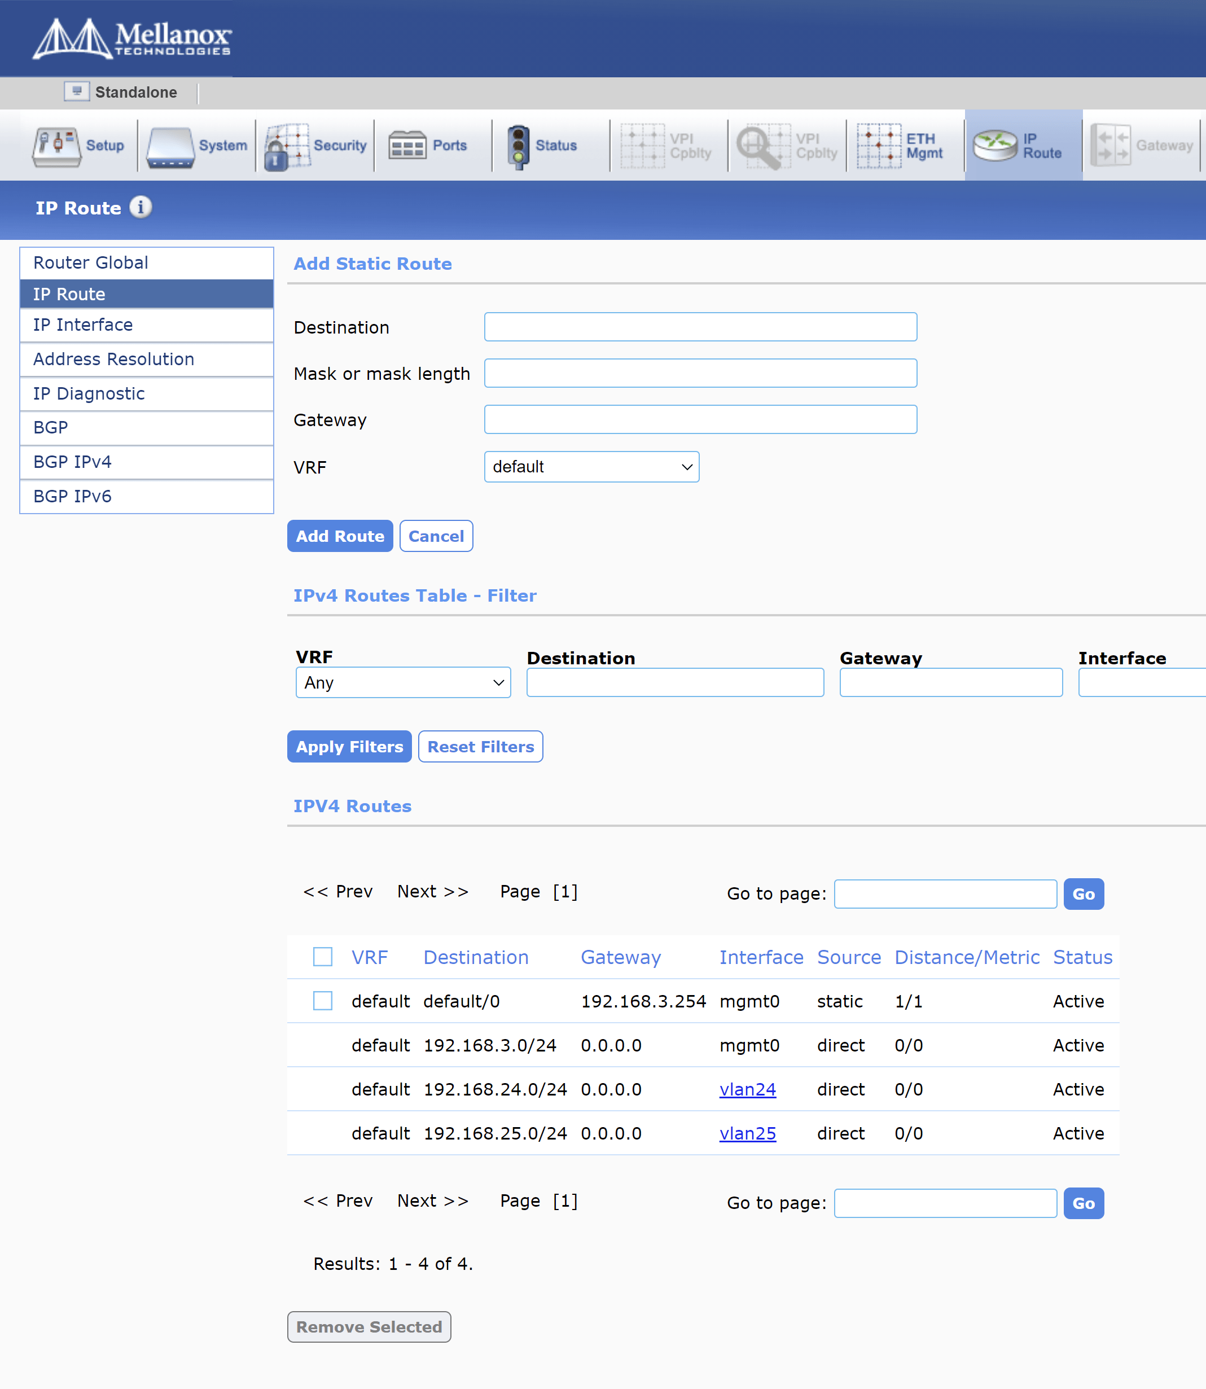
Task: Open the VRF filter Any dropdown
Action: coord(403,682)
